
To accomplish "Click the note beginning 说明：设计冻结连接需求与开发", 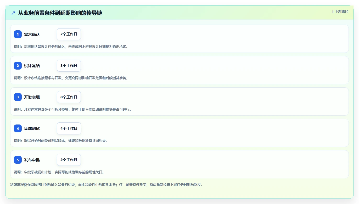I will [x=71, y=78].
